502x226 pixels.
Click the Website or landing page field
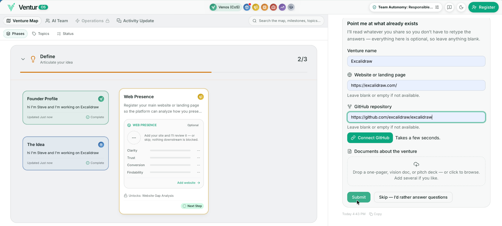coord(416,85)
